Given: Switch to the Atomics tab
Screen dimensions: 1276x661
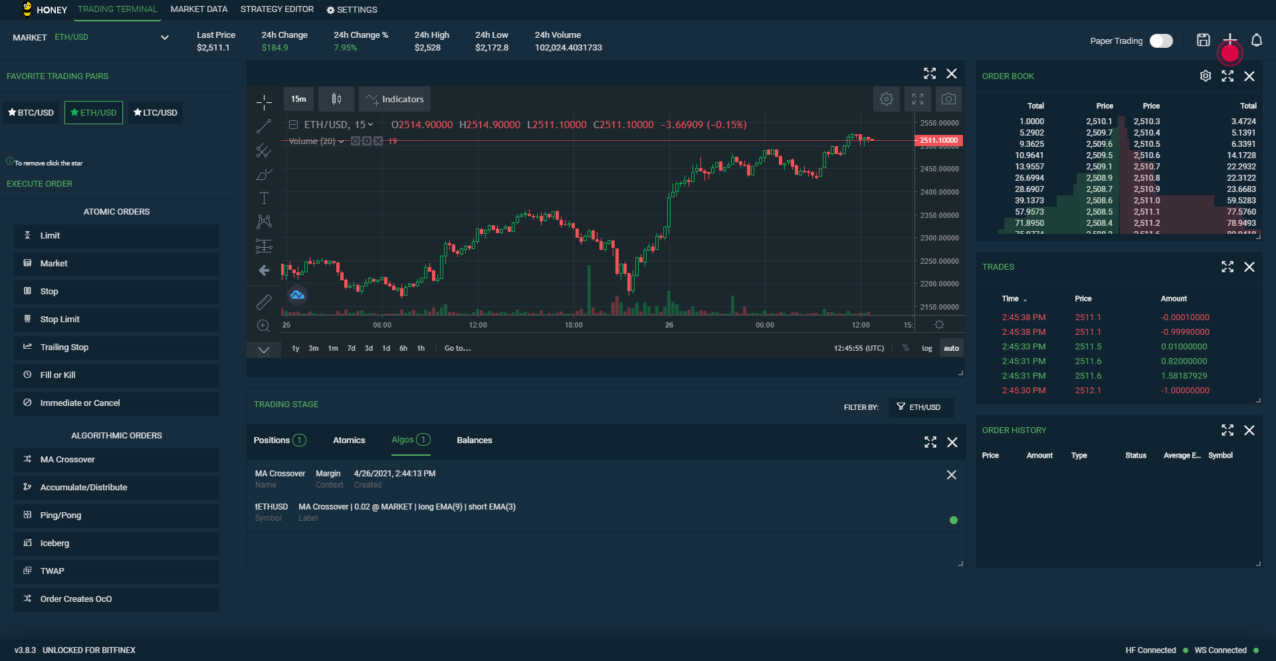Looking at the screenshot, I should click(349, 440).
